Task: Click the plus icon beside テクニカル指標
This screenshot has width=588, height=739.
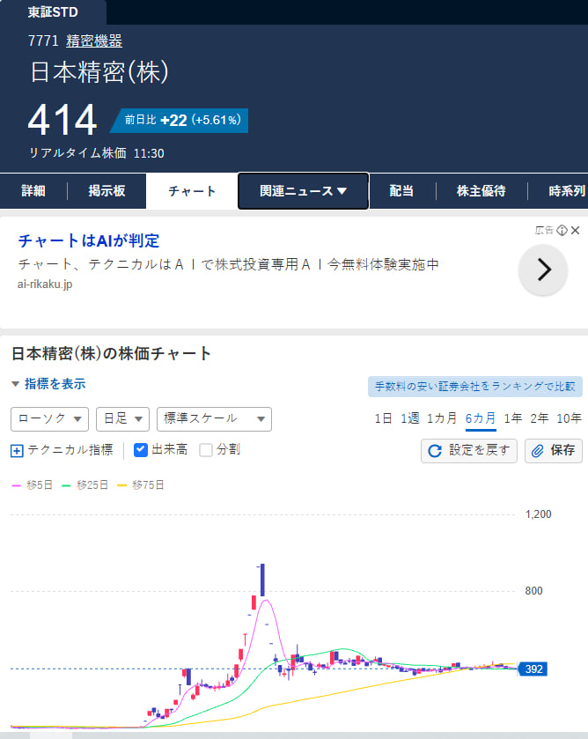Action: pos(17,451)
